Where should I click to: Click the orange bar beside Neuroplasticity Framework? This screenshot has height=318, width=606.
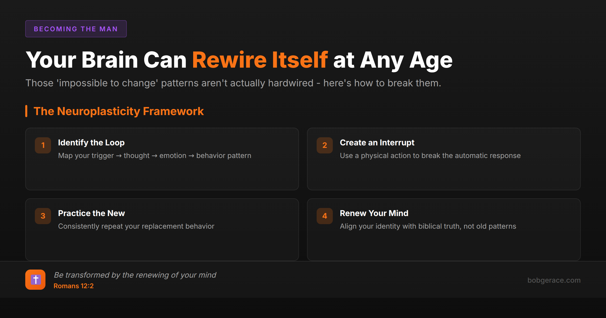[26, 111]
